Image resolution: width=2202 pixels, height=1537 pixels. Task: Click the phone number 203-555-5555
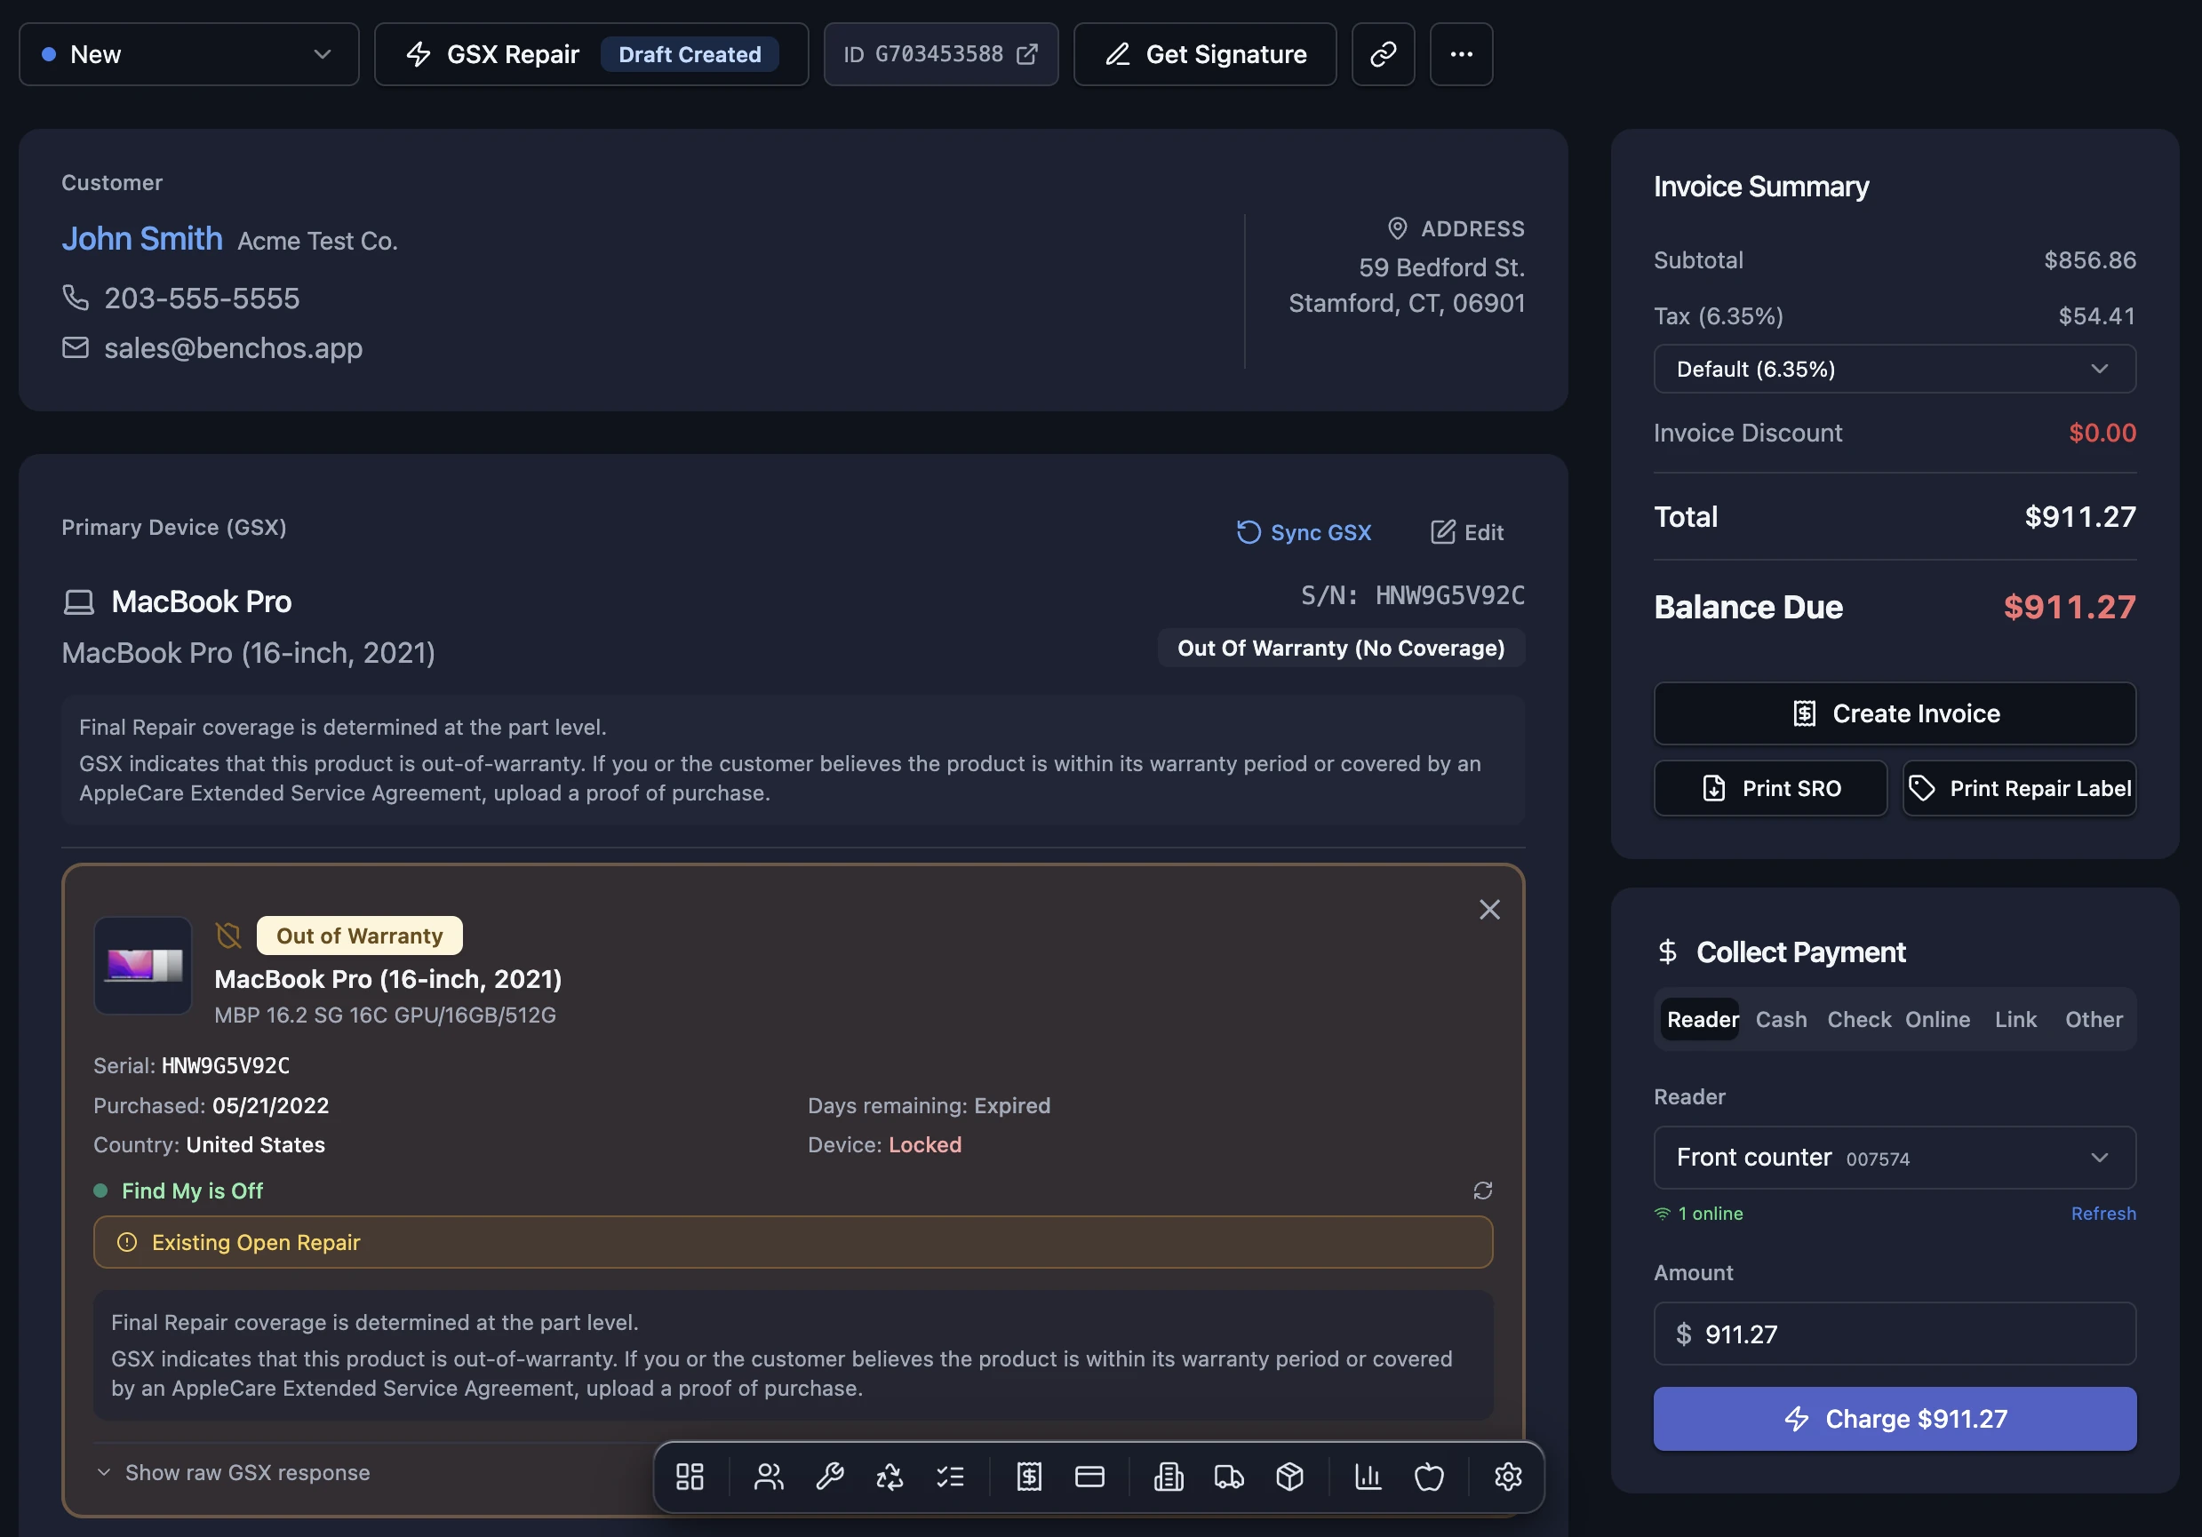point(202,299)
